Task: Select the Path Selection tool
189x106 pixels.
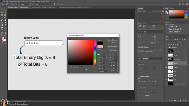Action: point(5,30)
